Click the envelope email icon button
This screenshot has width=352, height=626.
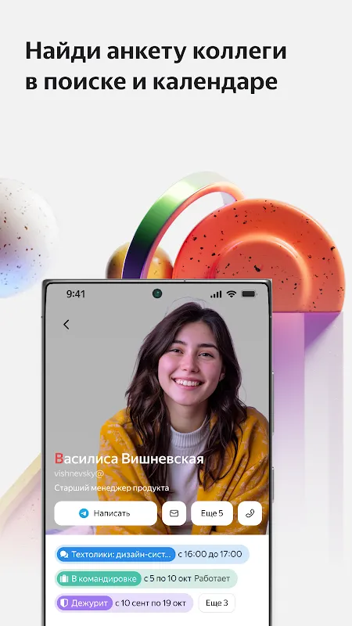[x=174, y=513]
